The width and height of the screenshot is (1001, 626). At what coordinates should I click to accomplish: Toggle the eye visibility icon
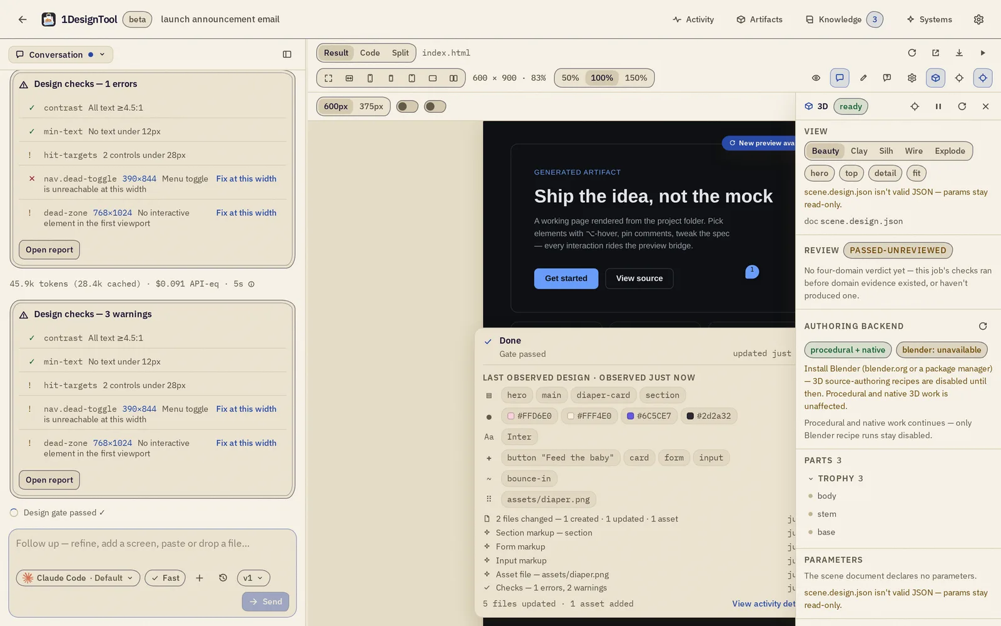tap(816, 78)
